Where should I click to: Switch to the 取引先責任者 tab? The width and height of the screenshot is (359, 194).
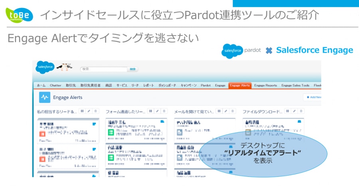[x=91, y=85]
